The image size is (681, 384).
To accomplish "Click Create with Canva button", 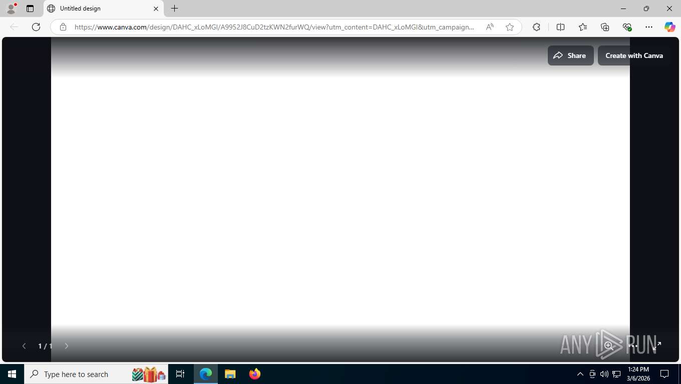I will coord(634,55).
